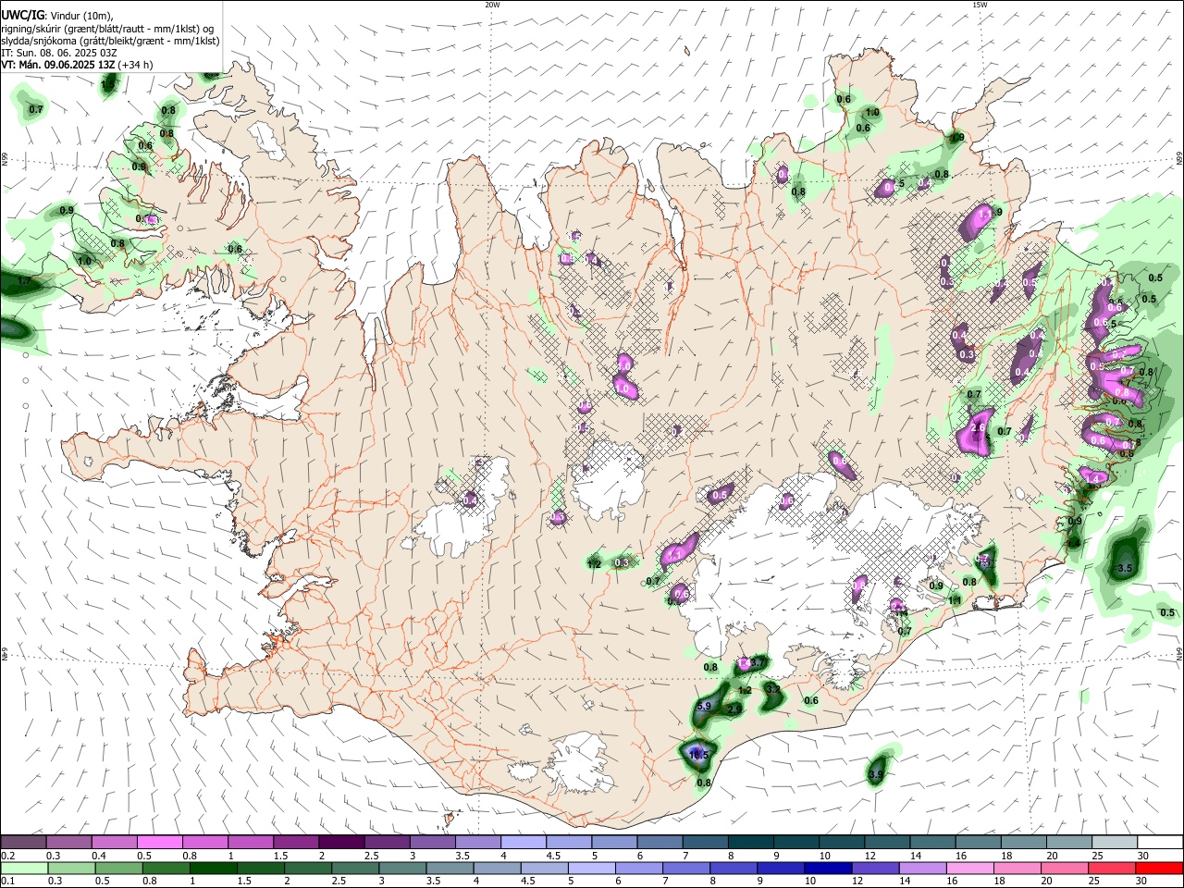Click the '4.5' label under the upper legend
Viewport: 1184px width, 888px height.
tap(553, 856)
